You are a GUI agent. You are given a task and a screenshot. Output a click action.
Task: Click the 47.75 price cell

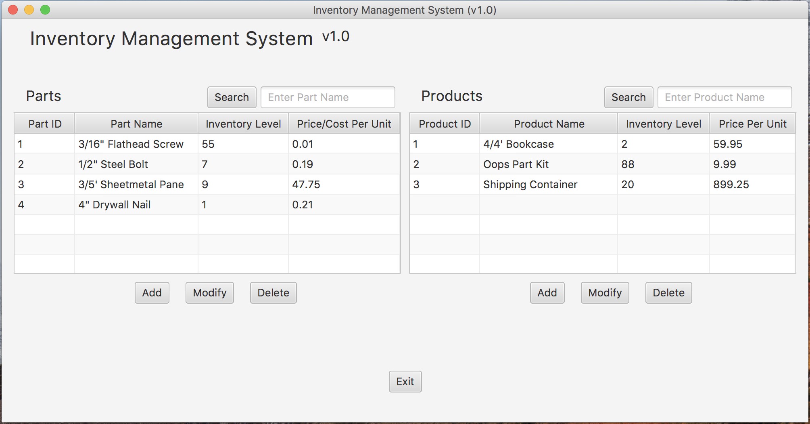click(344, 185)
